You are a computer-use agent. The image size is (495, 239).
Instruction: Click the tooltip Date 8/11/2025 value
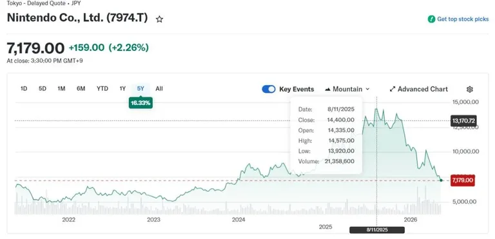tap(341, 110)
